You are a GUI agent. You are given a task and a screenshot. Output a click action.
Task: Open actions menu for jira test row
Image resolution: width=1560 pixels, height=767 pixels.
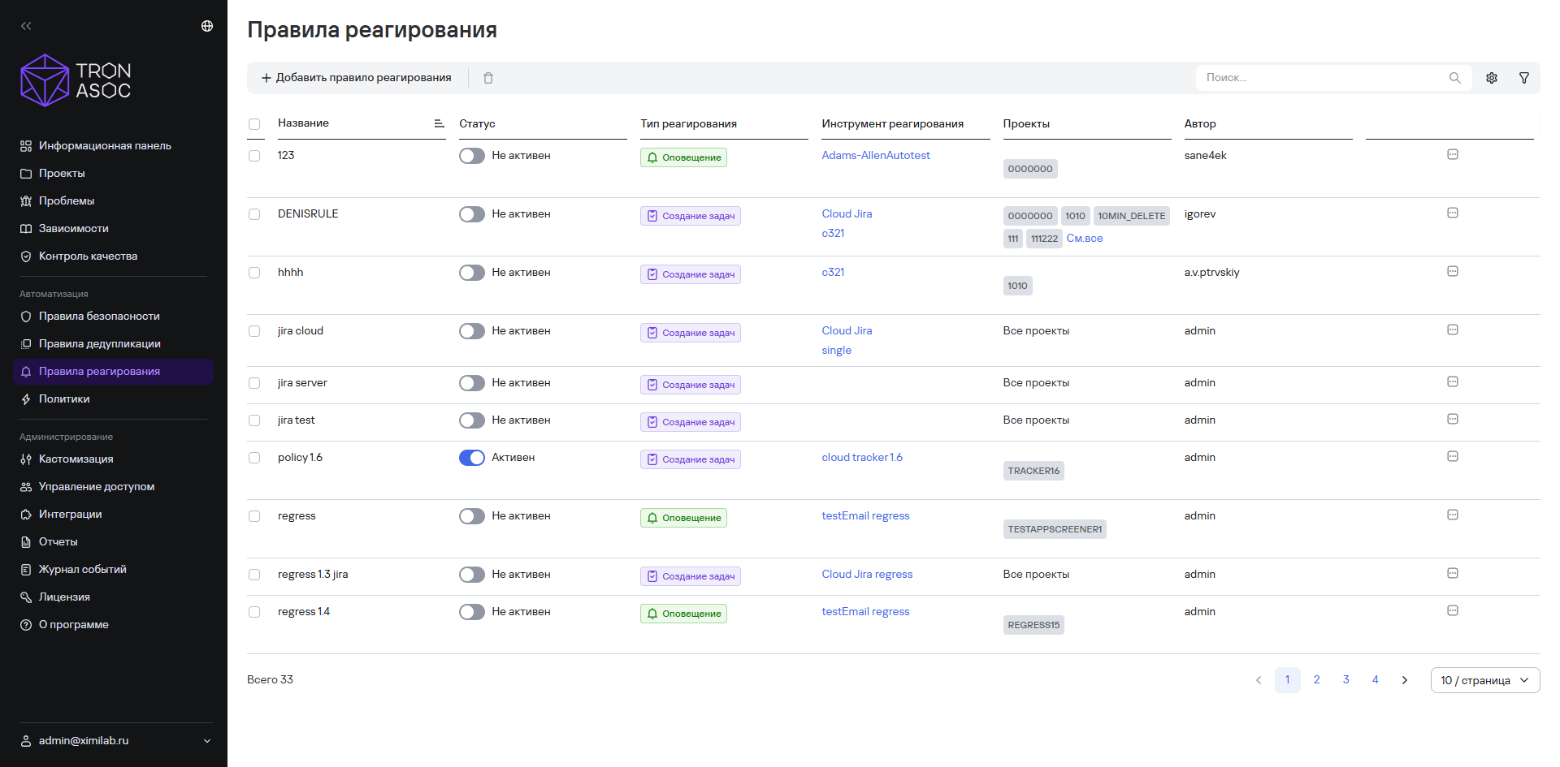click(x=1453, y=419)
